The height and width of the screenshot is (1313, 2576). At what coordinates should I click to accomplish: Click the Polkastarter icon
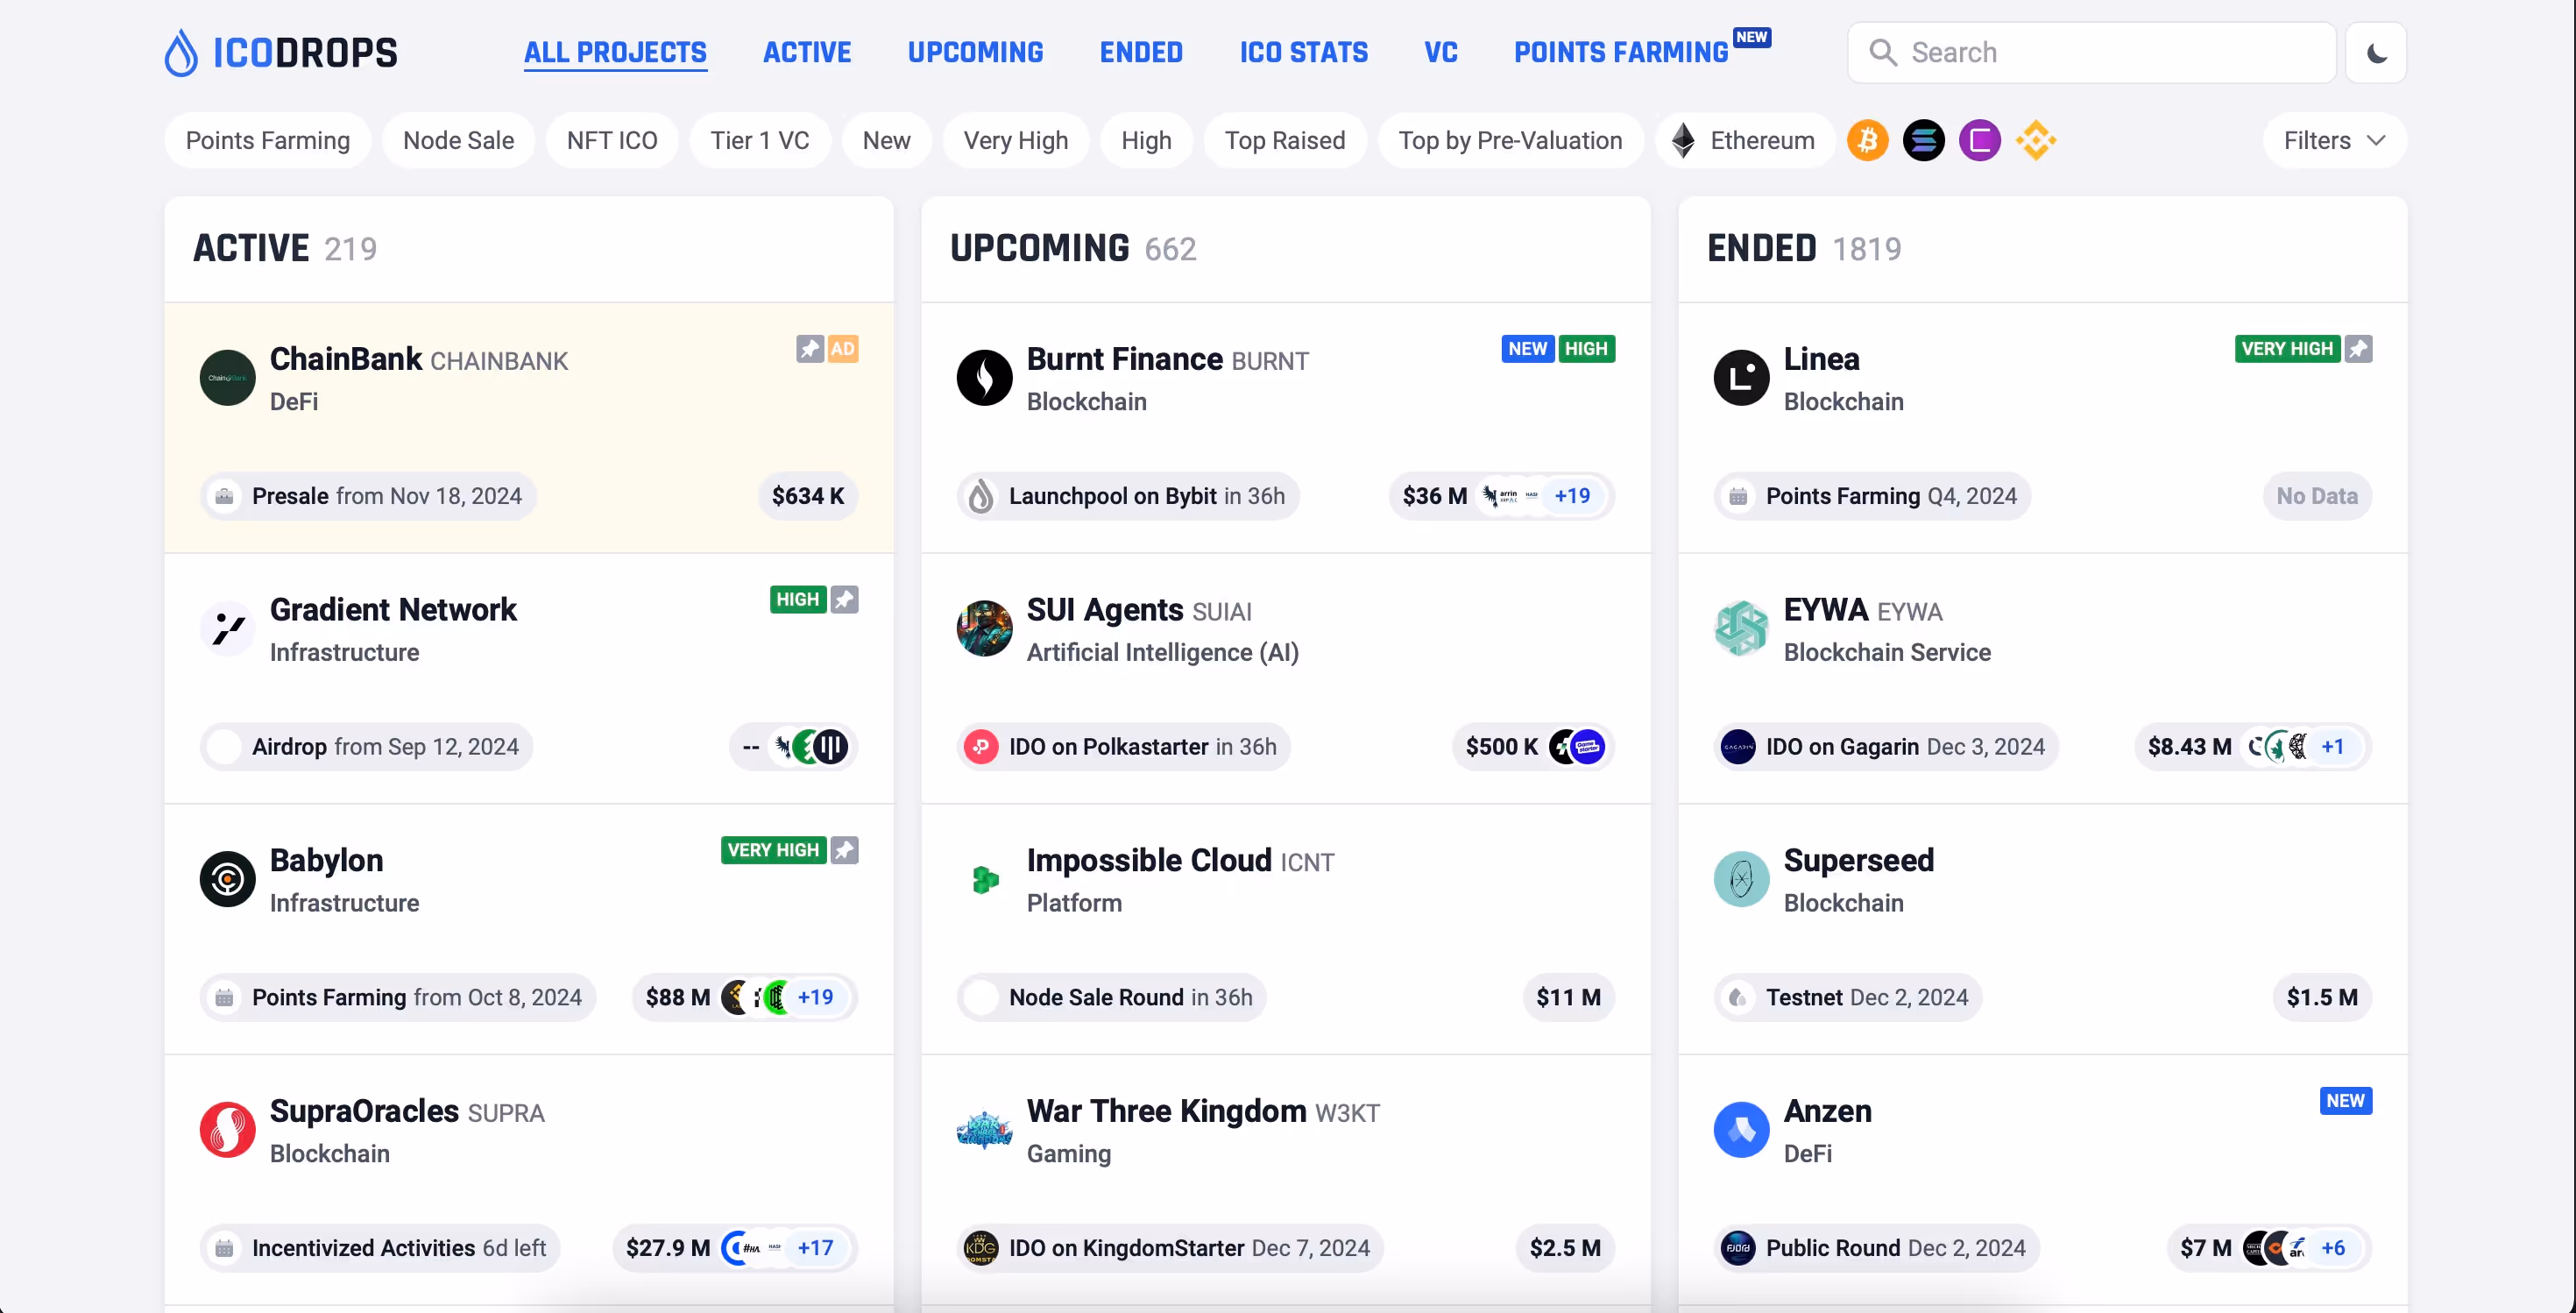(x=981, y=747)
